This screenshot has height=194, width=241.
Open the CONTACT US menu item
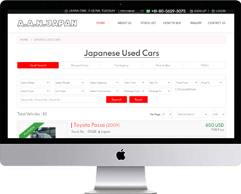point(216,23)
